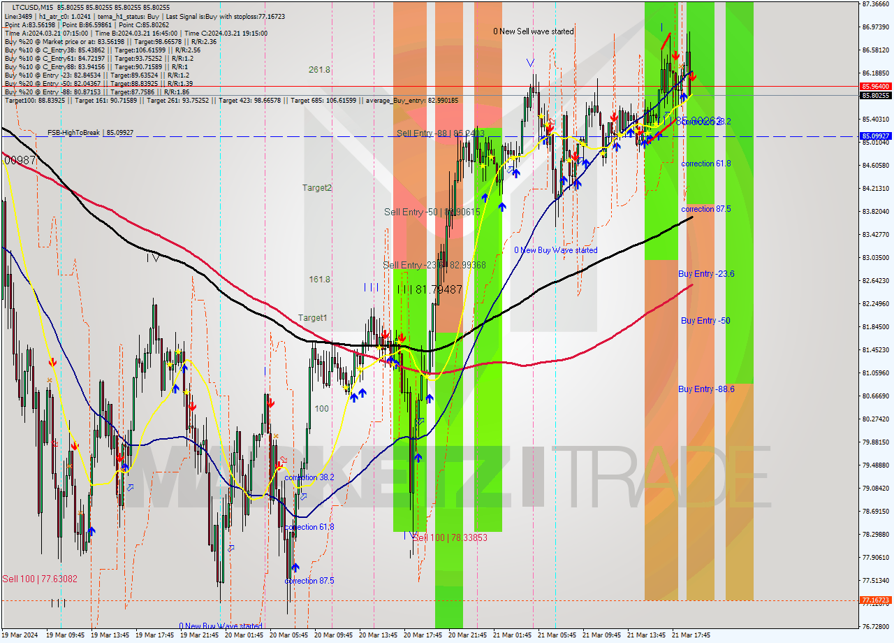Click the 'Sell 100 | 78.33853' label

pos(450,537)
